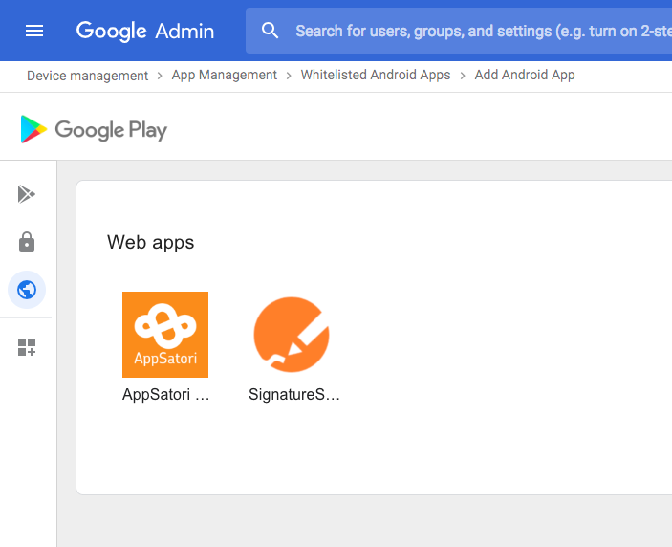
Task: Open Whitelisted Android Apps breadcrumb
Action: [x=376, y=75]
